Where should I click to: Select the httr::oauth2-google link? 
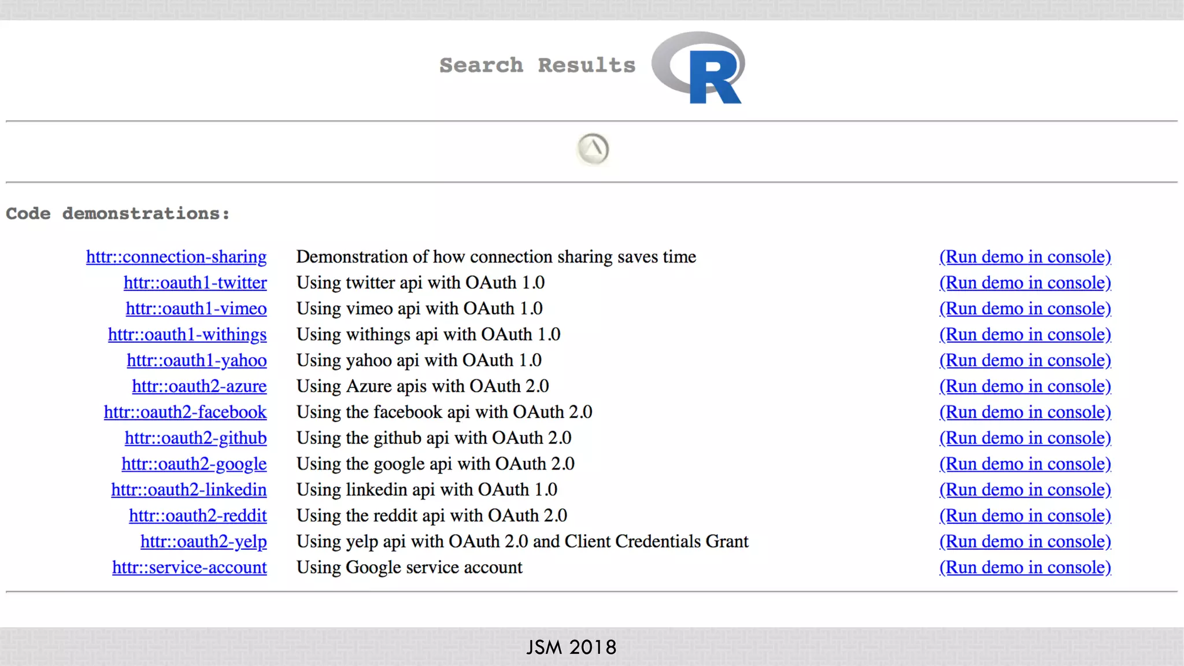194,464
